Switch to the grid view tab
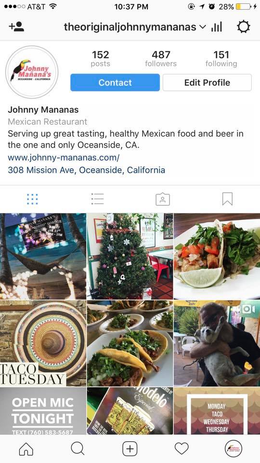The height and width of the screenshot is (463, 260). pos(32,199)
